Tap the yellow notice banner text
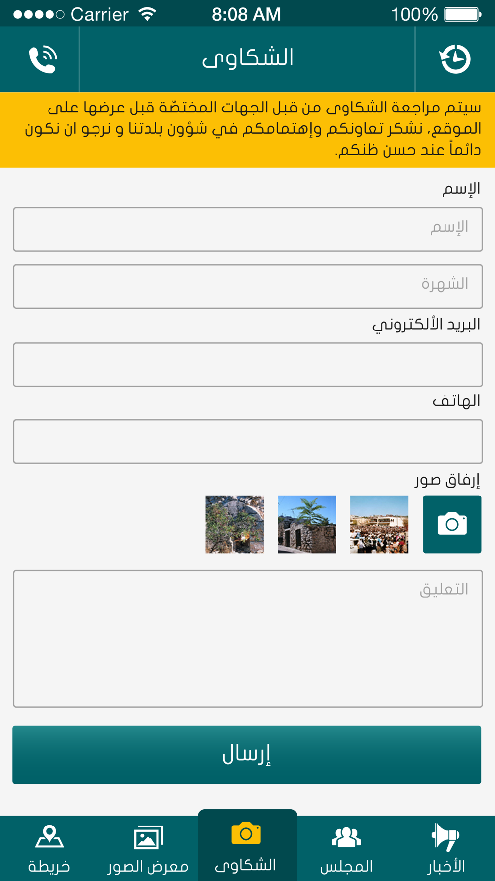Viewport: 495px width, 881px height. pyautogui.click(x=253, y=129)
